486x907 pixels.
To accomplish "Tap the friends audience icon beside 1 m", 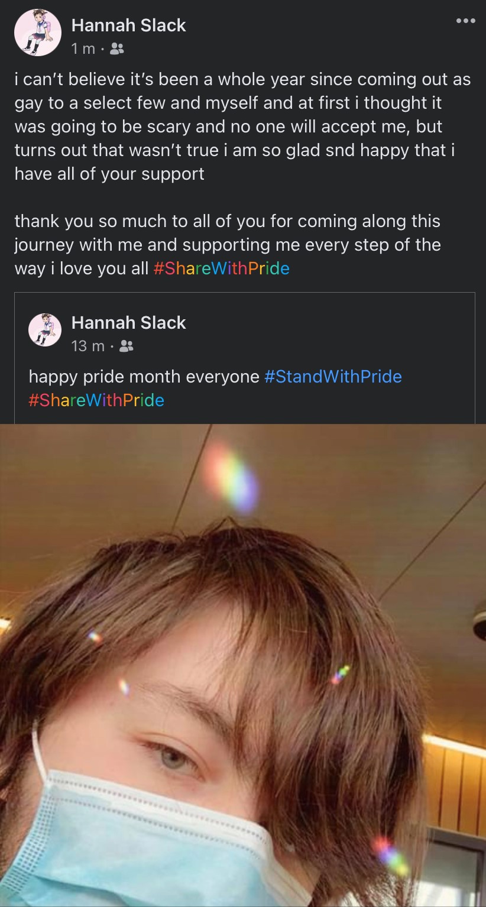I will pyautogui.click(x=117, y=49).
